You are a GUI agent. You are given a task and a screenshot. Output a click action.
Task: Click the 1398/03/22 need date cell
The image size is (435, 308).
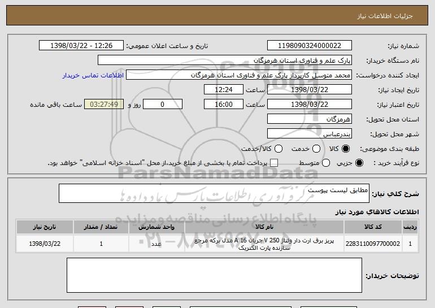point(45,244)
